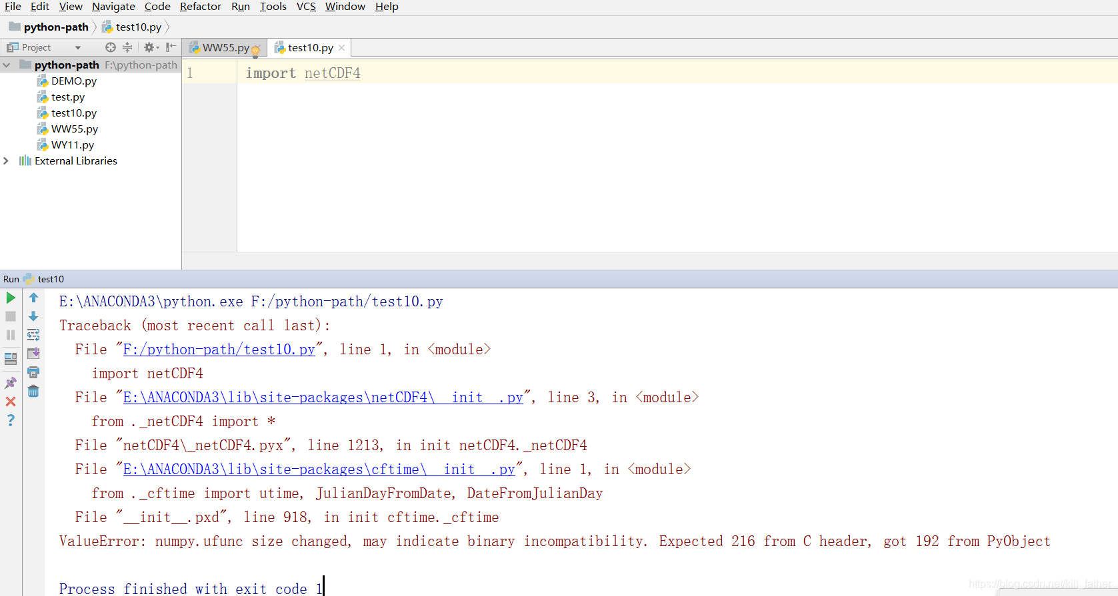
Task: Toggle soft-wrap in run console
Action: tap(33, 335)
